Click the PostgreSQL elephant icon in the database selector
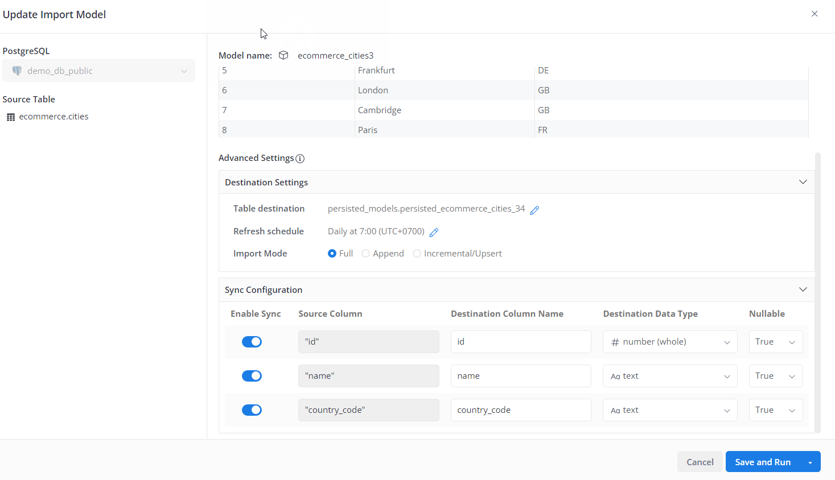 [17, 71]
